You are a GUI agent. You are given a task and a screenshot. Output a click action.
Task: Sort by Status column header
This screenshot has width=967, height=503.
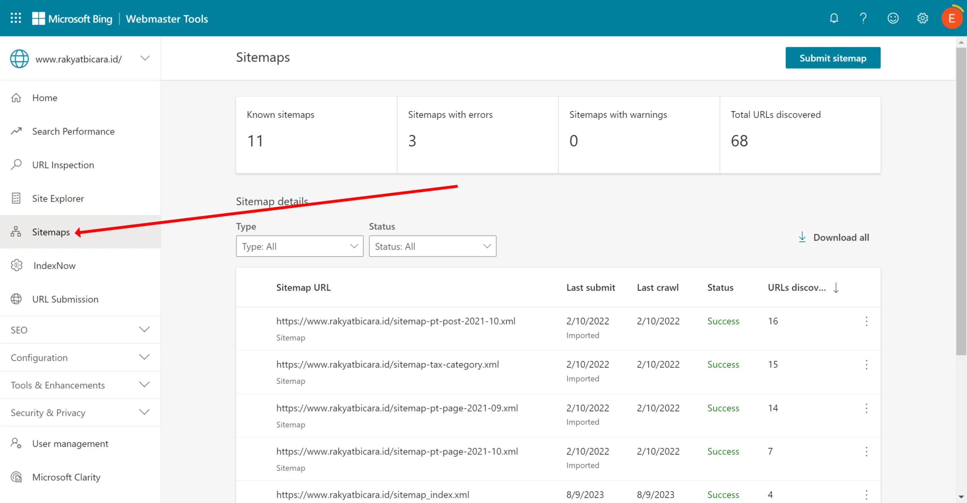[720, 287]
